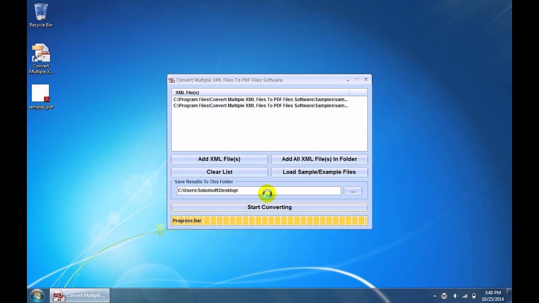Open the clock showing 3:40 PM
Viewport: 539px width, 303px height.
[493, 296]
